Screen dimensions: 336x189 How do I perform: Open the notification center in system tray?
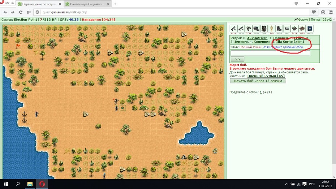305,184
